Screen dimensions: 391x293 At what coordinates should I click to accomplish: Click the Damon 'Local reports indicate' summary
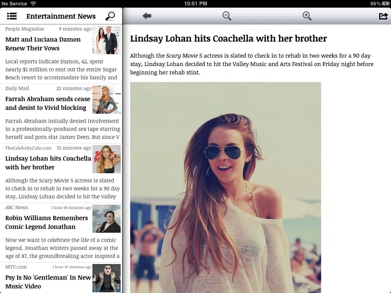pyautogui.click(x=61, y=69)
